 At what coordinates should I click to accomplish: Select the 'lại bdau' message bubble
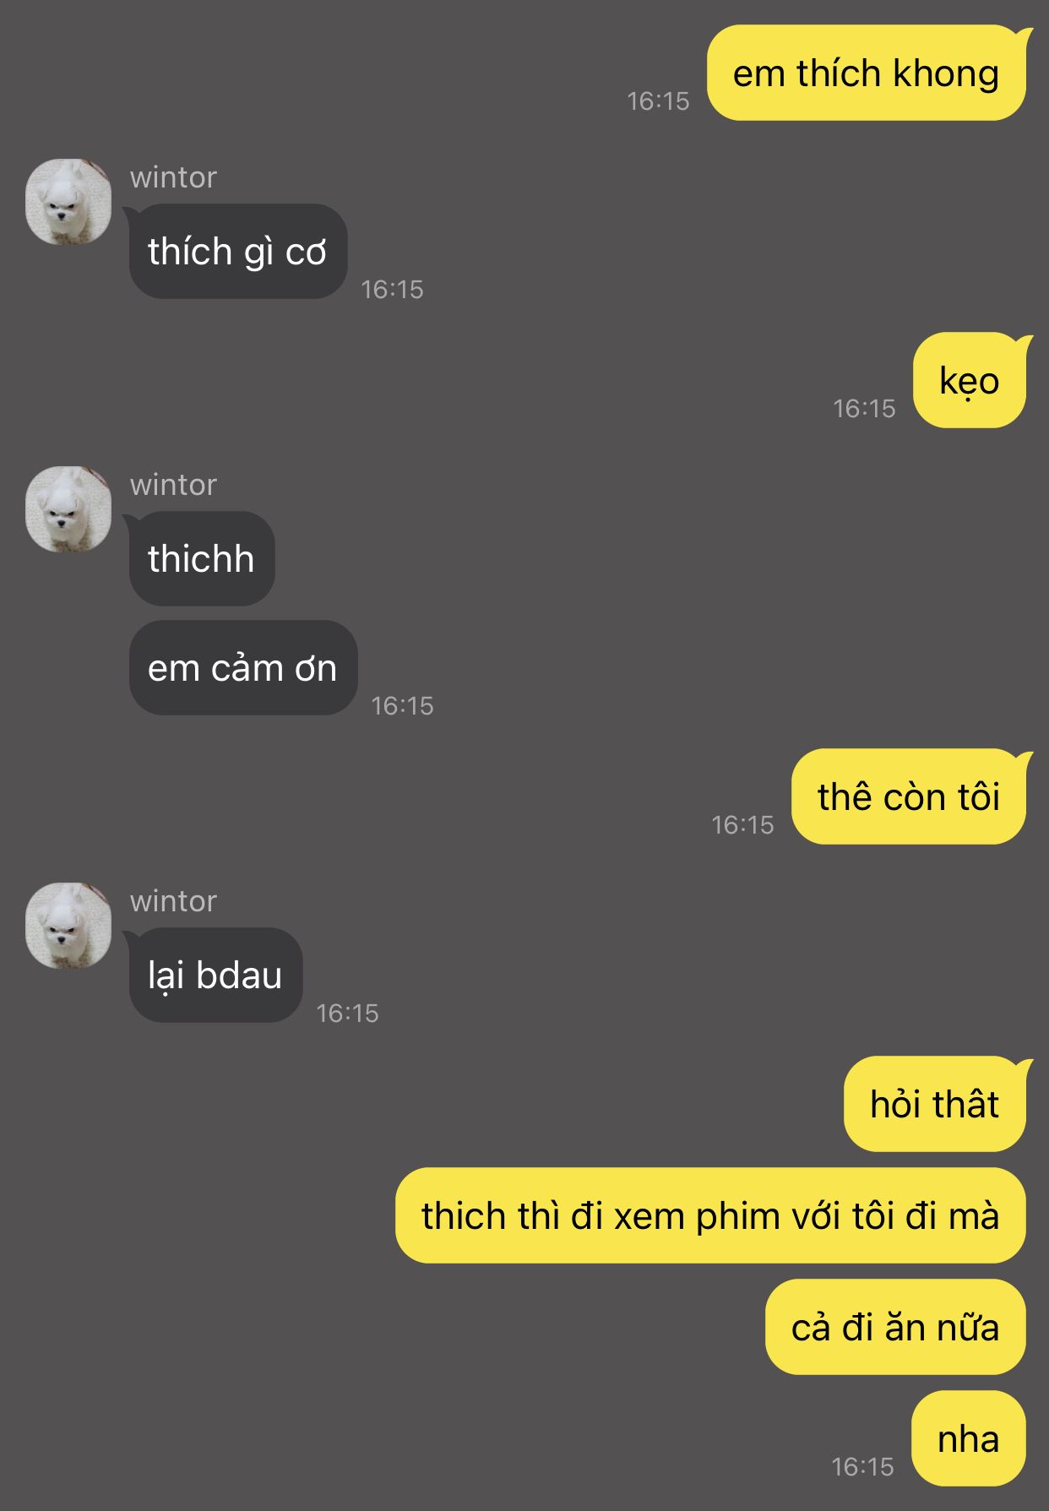click(x=215, y=976)
